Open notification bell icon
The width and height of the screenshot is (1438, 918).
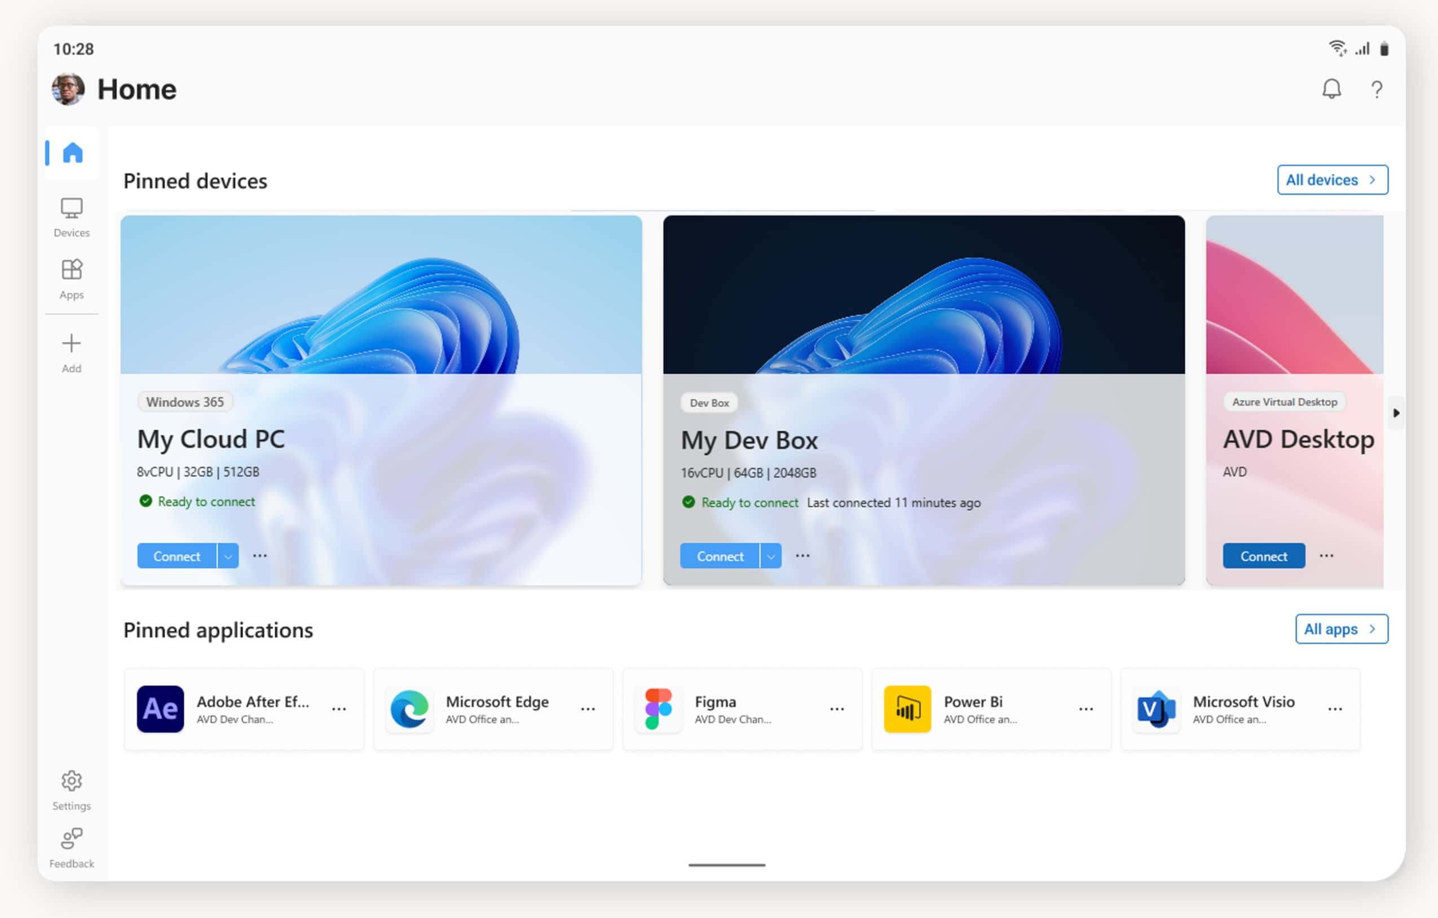(x=1331, y=88)
